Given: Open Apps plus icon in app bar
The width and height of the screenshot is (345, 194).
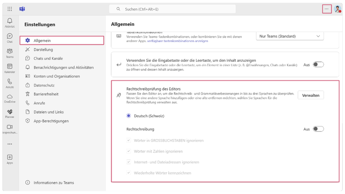Looking at the screenshot, I should coord(10,157).
